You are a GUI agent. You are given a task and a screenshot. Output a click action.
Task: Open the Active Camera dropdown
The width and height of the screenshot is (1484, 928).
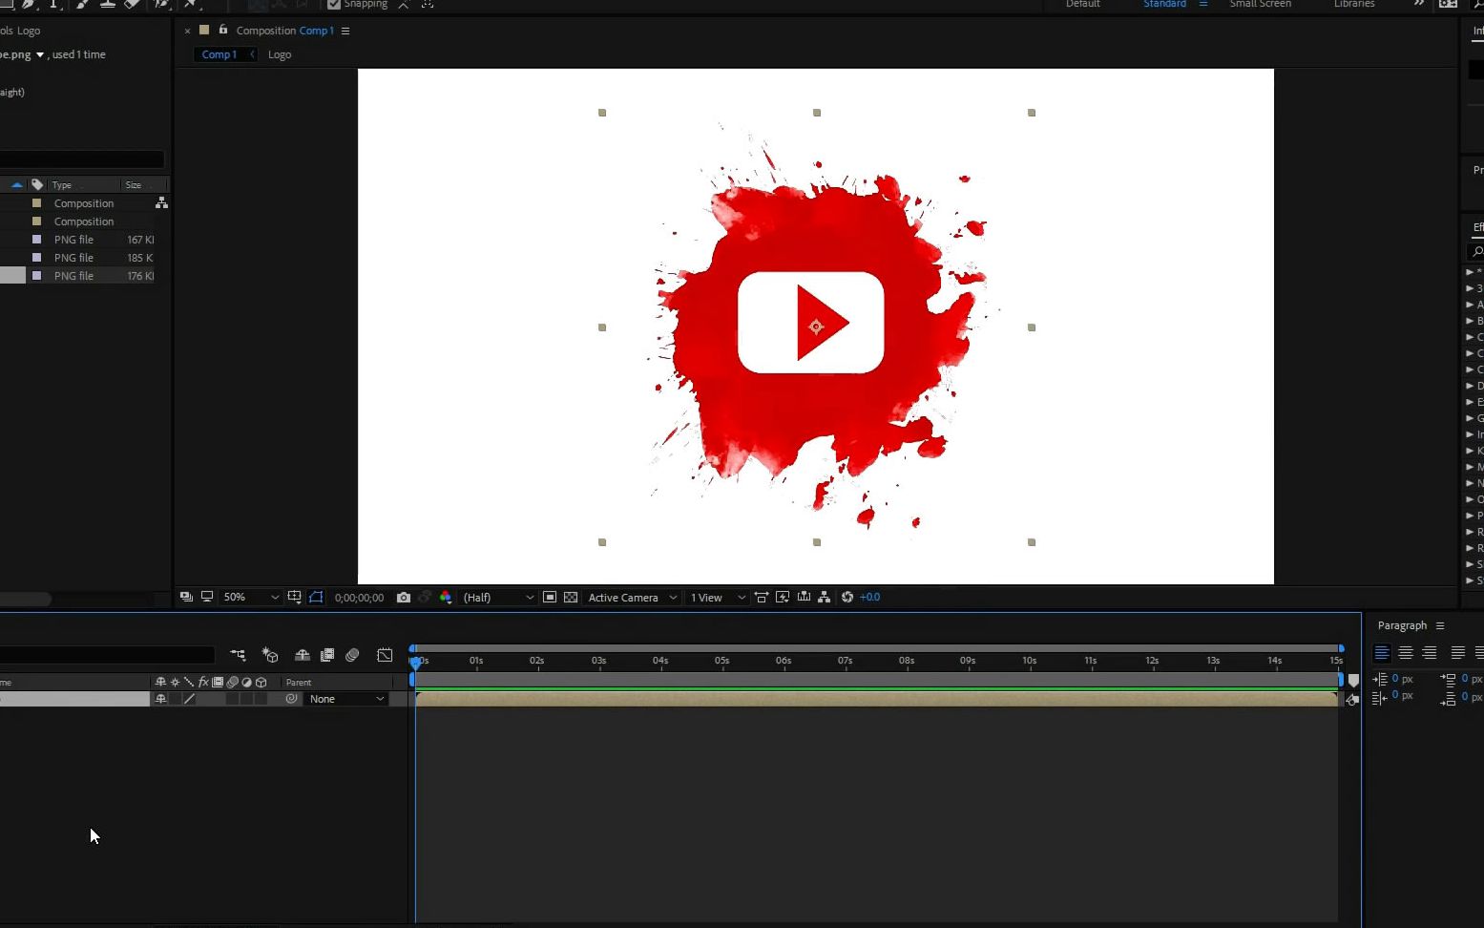point(633,597)
